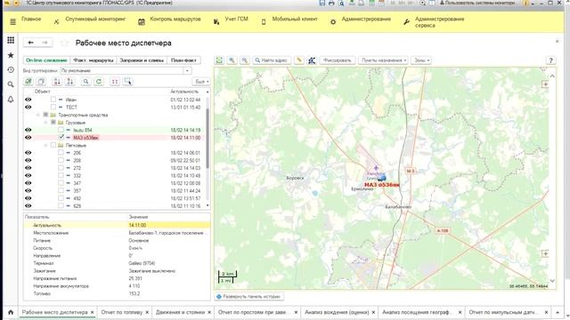Screen dimensions: 570x320
Task: Refresh the object list with green circular arrow
Action: click(99, 82)
